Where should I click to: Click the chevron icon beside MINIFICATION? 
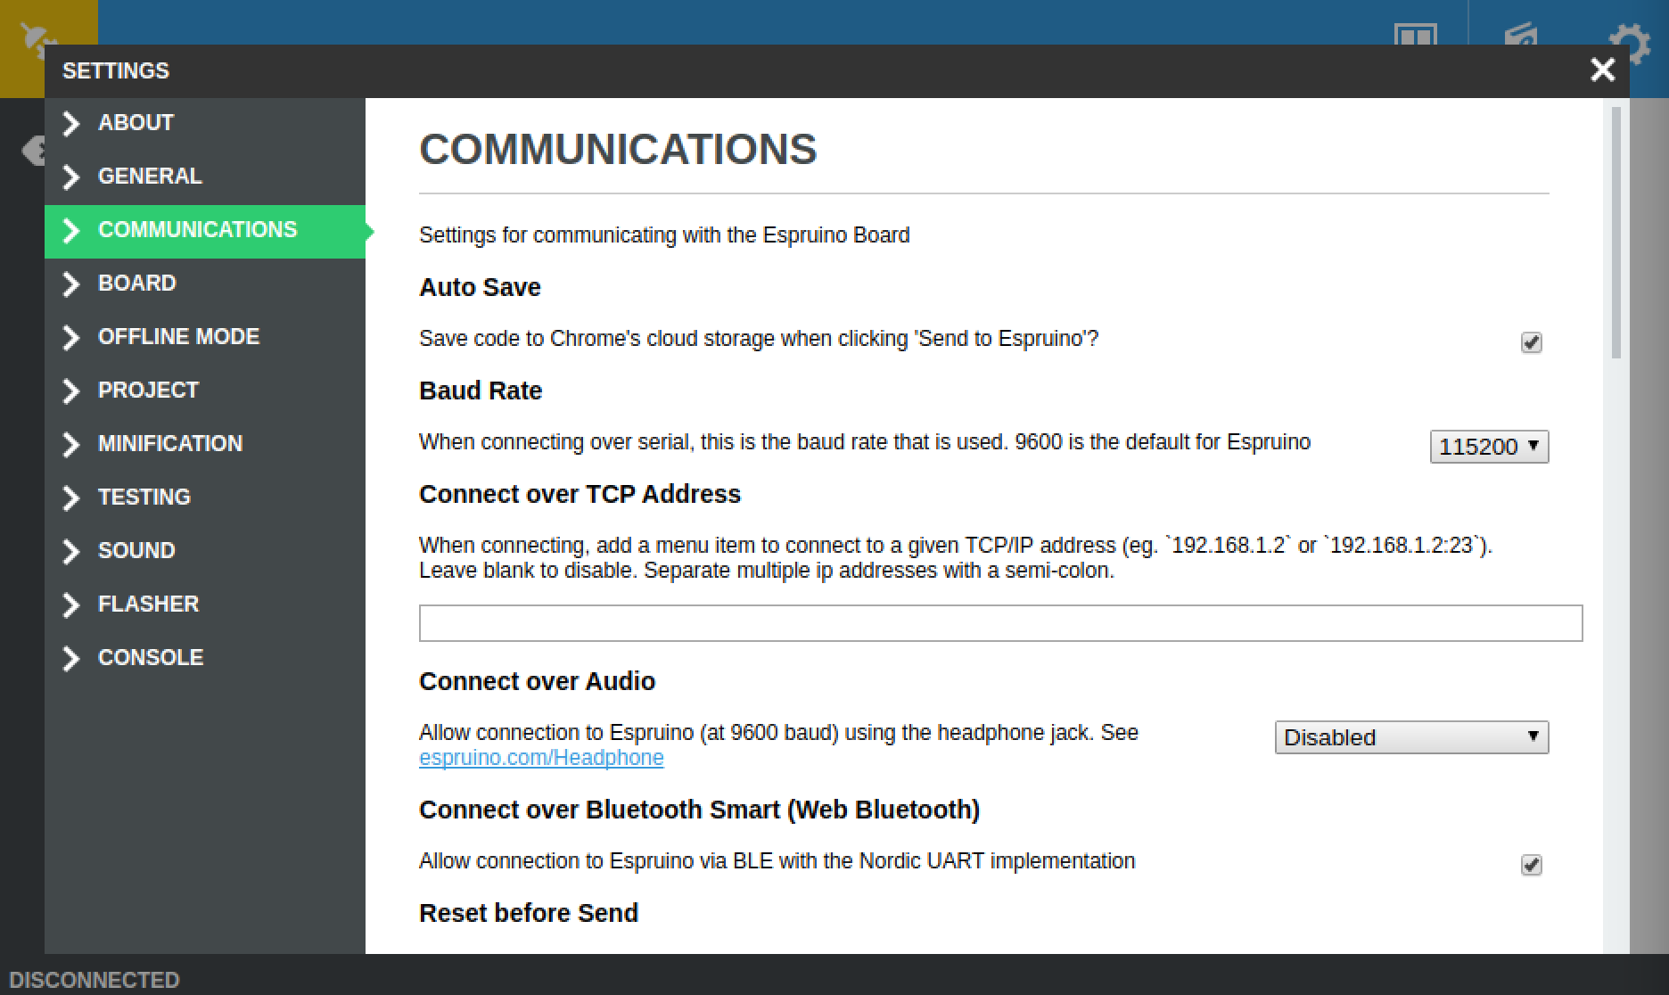click(71, 445)
